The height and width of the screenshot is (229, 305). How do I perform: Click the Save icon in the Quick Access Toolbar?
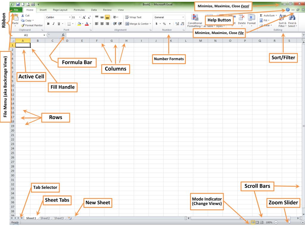(18, 4)
